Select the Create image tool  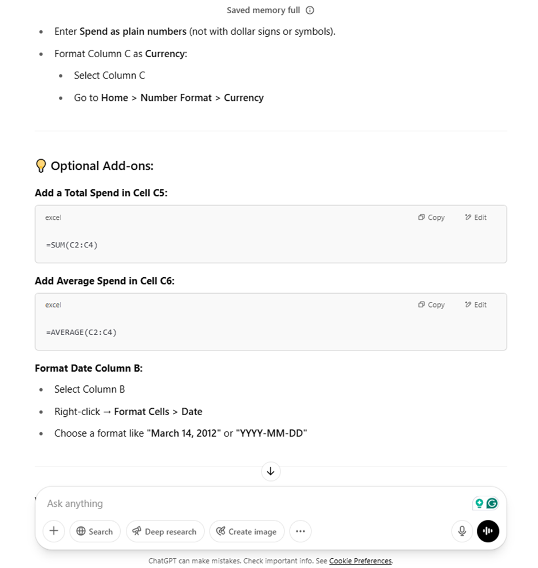[247, 531]
